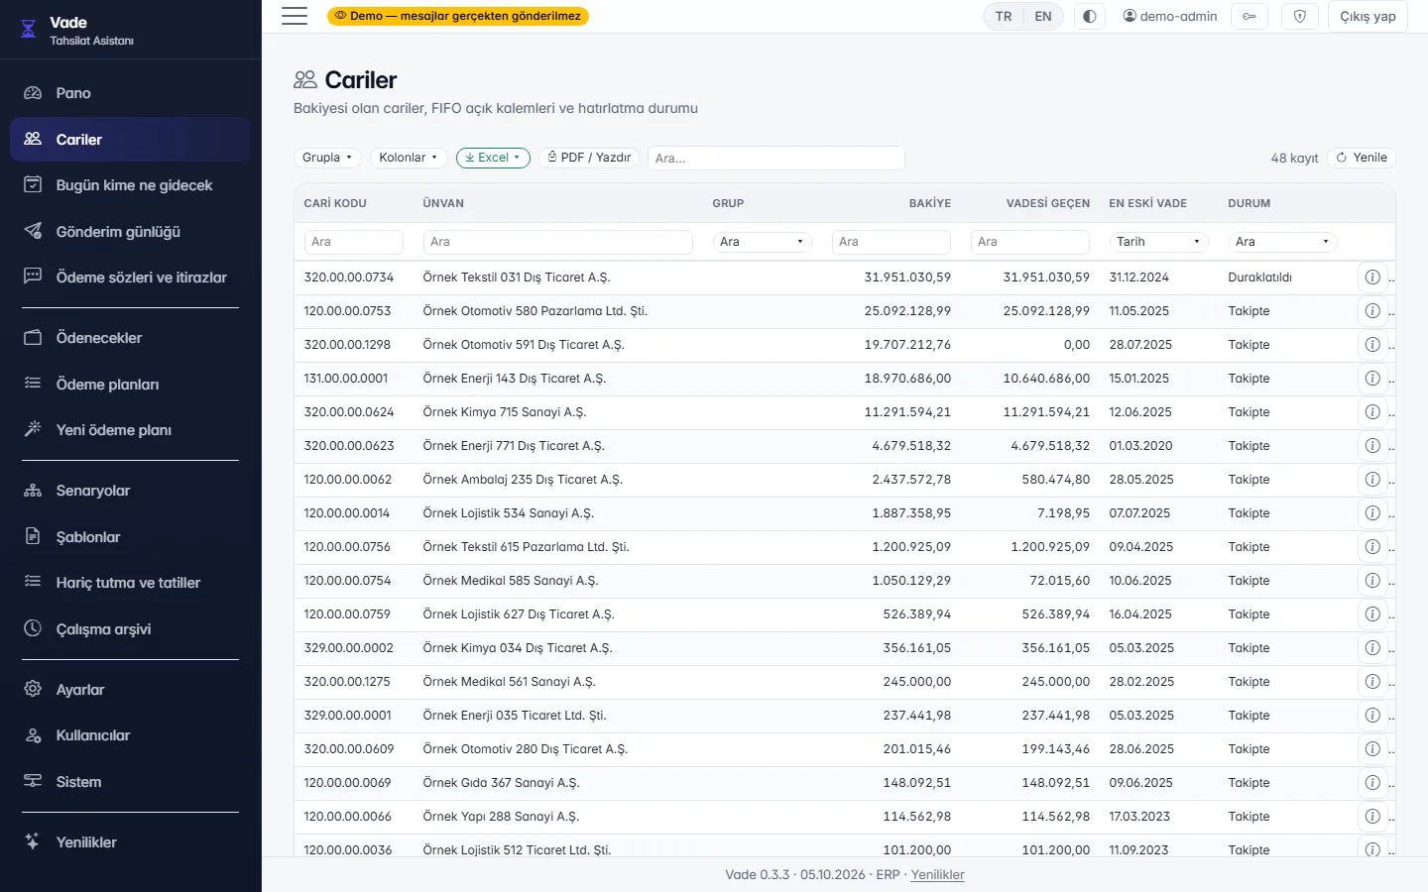Screen dimensions: 1428x892
Task: Expand the Grupla dropdown
Action: click(327, 158)
